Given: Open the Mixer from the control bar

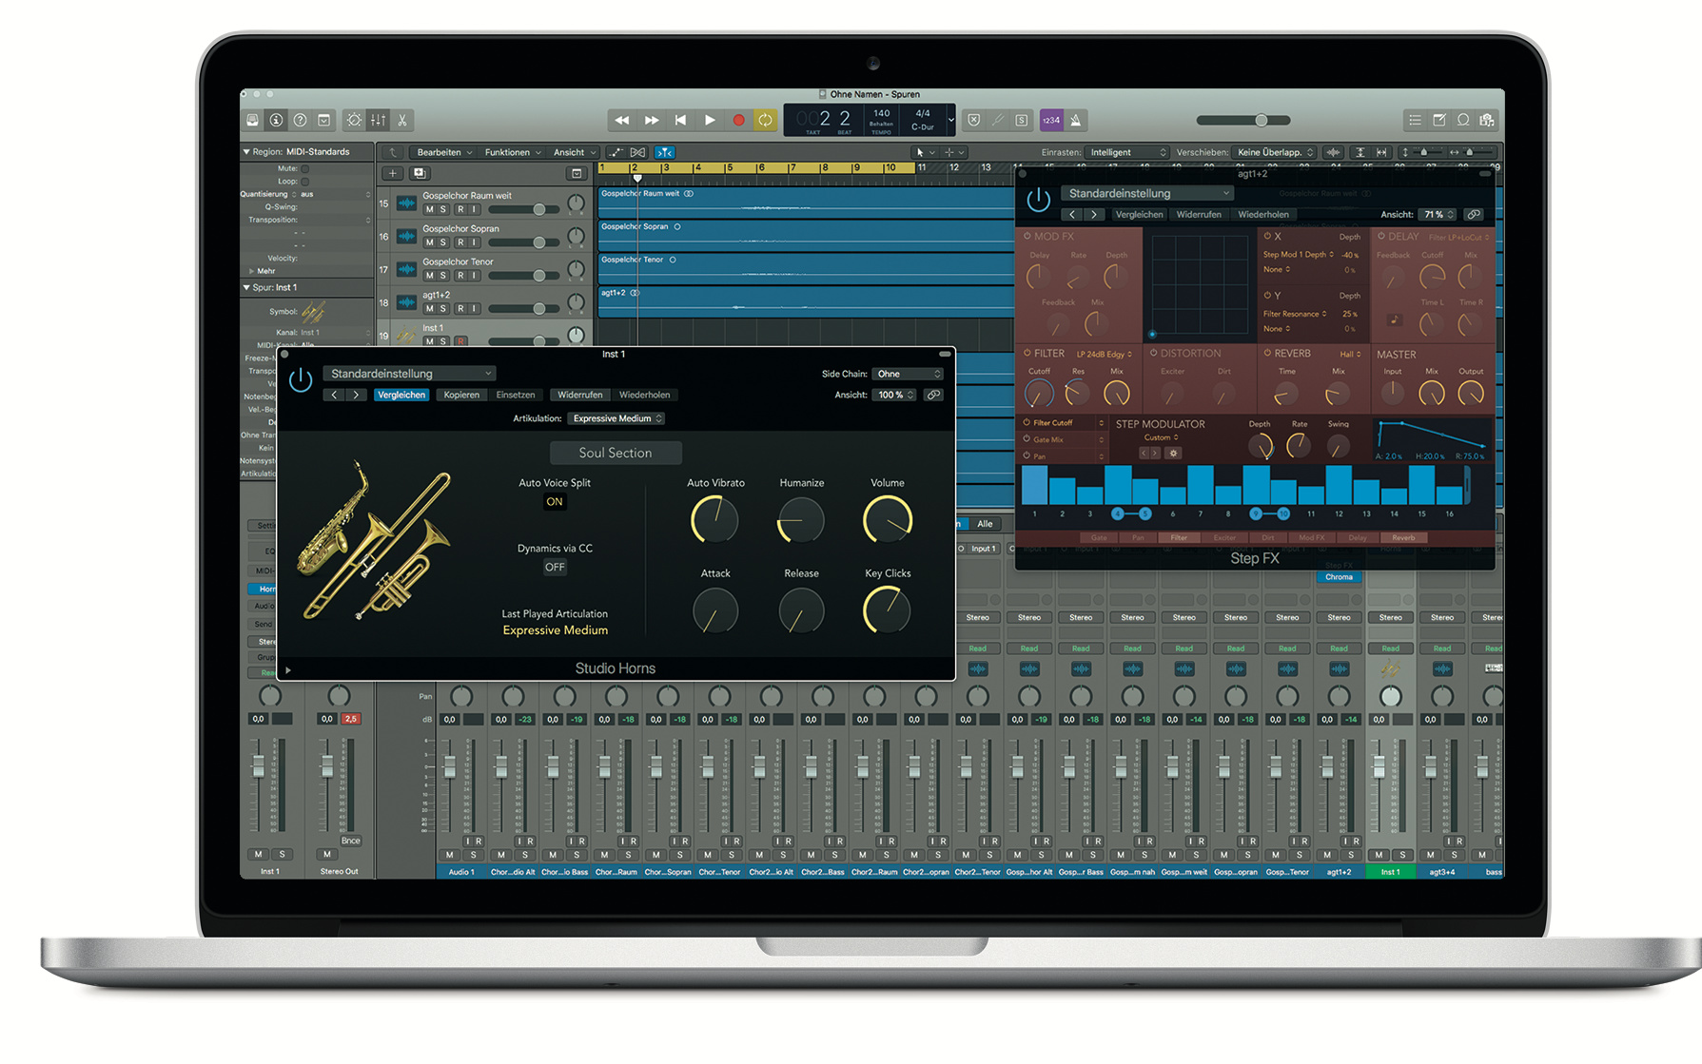Looking at the screenshot, I should (379, 121).
